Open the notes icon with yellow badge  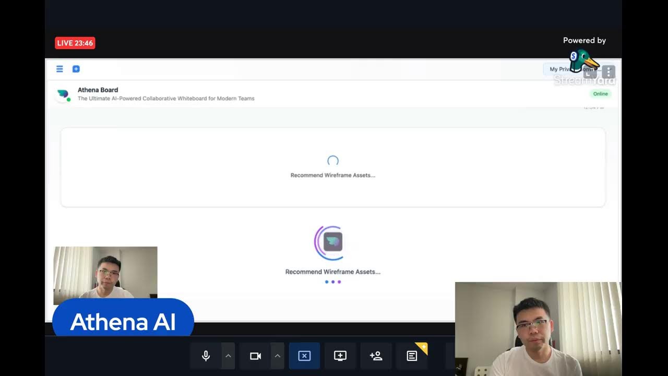(x=412, y=356)
